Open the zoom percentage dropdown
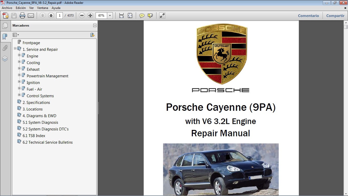 (x=110, y=15)
